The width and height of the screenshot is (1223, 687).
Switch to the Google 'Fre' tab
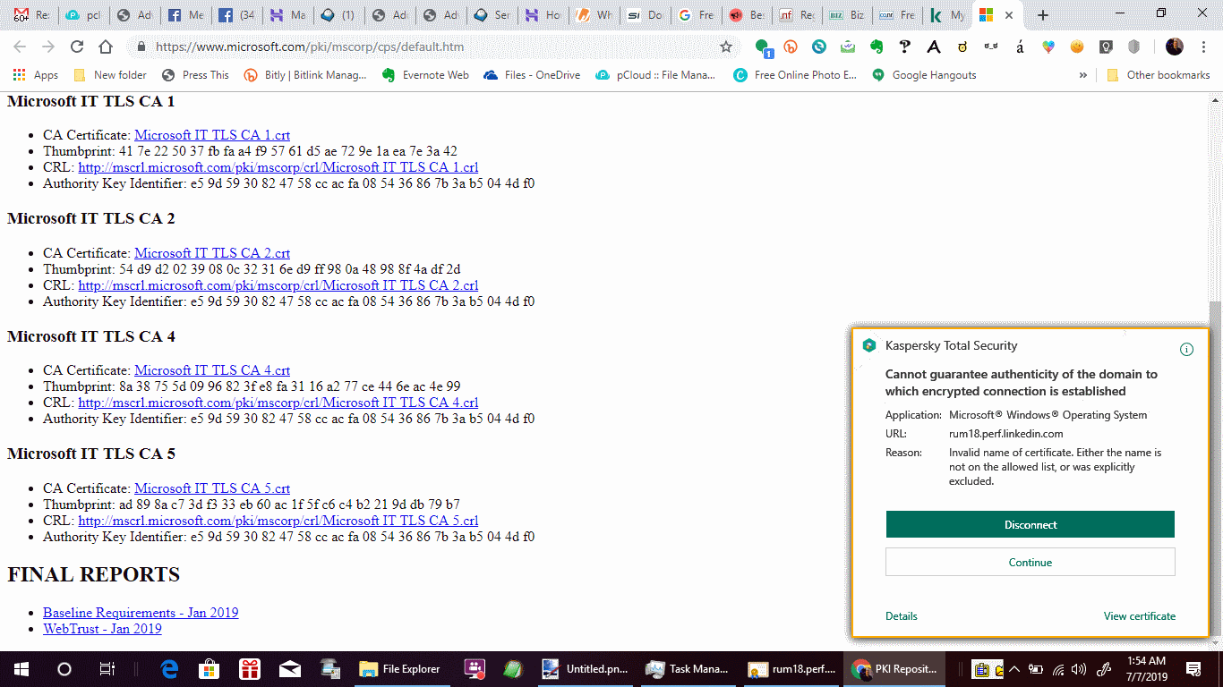(x=697, y=15)
